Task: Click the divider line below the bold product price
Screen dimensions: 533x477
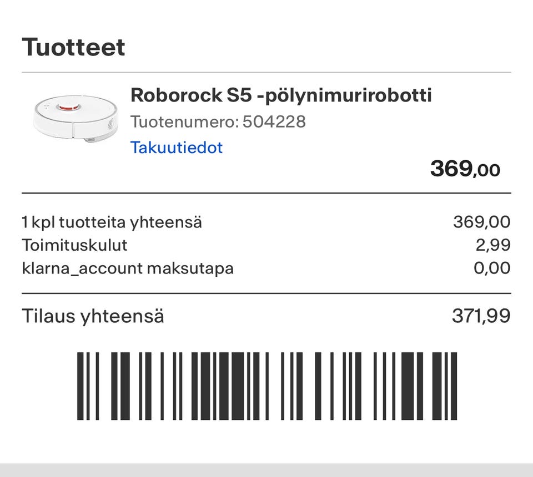Action: (266, 194)
